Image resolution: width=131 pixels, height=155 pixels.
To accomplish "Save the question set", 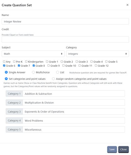I will pos(112,149).
